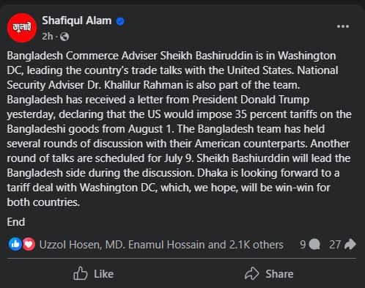
Task: Open the 9 comments count
Action: [x=303, y=245]
